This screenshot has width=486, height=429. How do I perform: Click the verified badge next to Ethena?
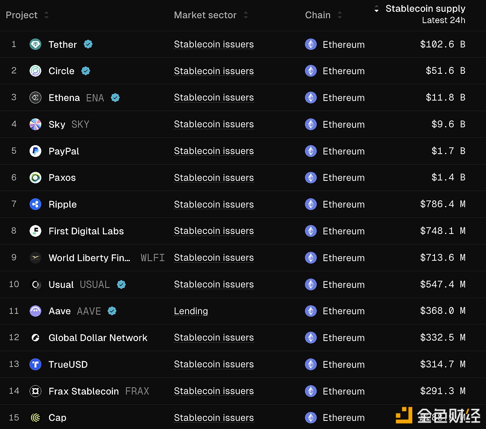115,98
